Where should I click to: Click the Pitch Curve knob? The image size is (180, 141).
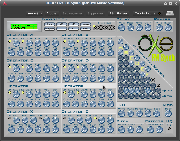[130, 130]
